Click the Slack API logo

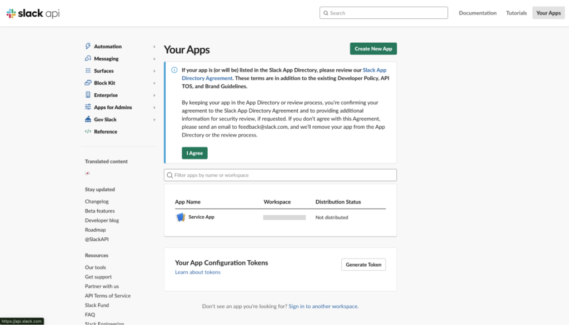pyautogui.click(x=33, y=13)
